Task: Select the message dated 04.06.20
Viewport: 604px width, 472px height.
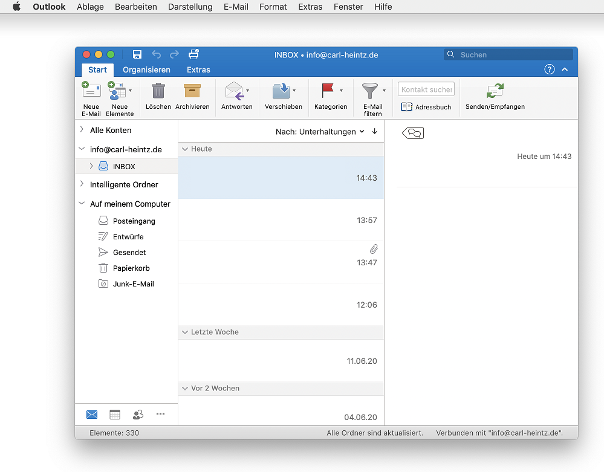Action: pyautogui.click(x=281, y=411)
